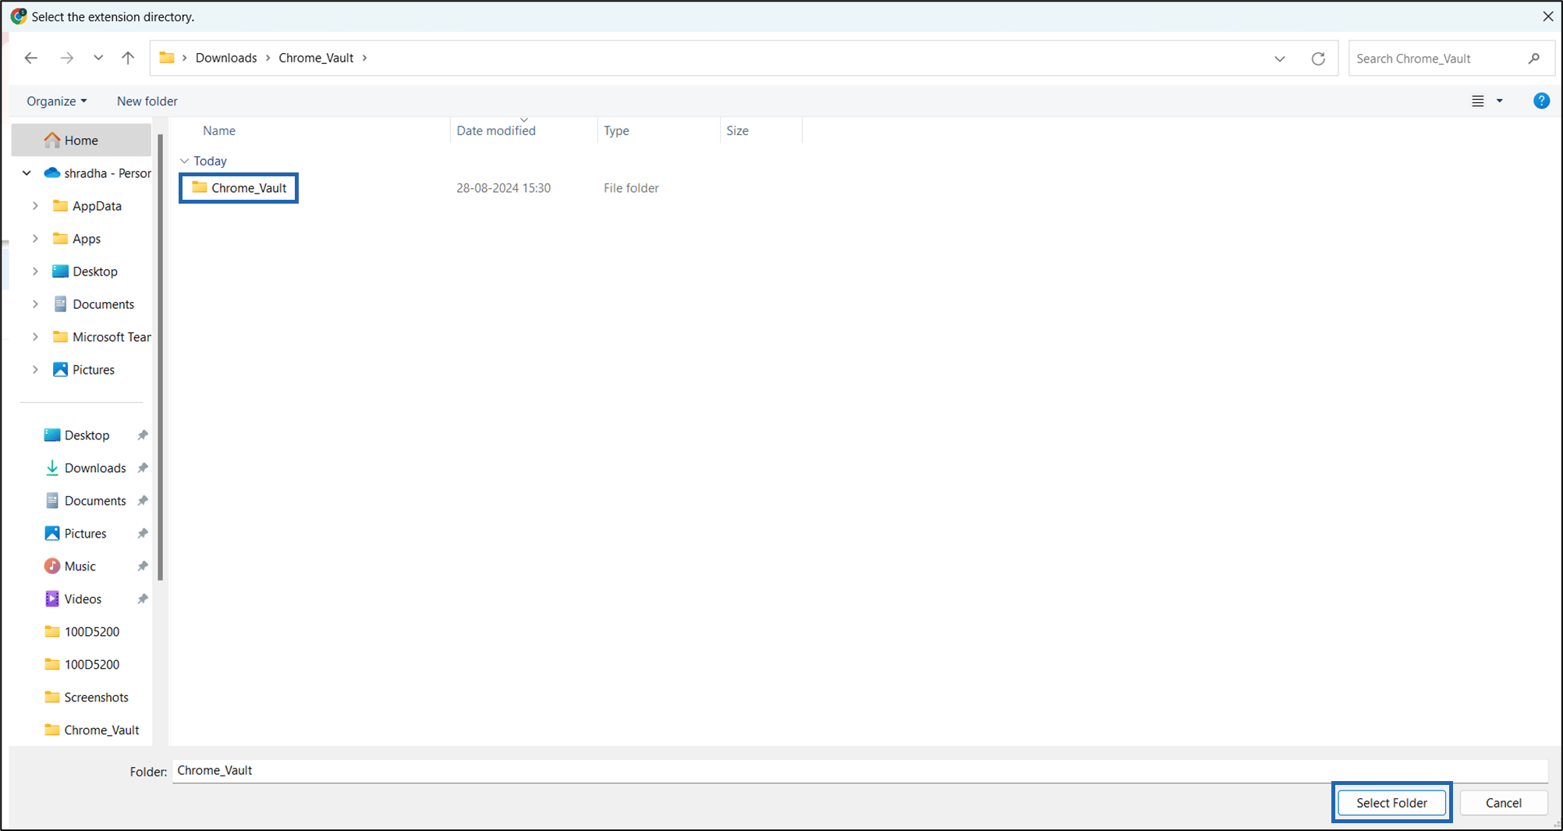Open view options dropdown arrow

(x=1499, y=101)
